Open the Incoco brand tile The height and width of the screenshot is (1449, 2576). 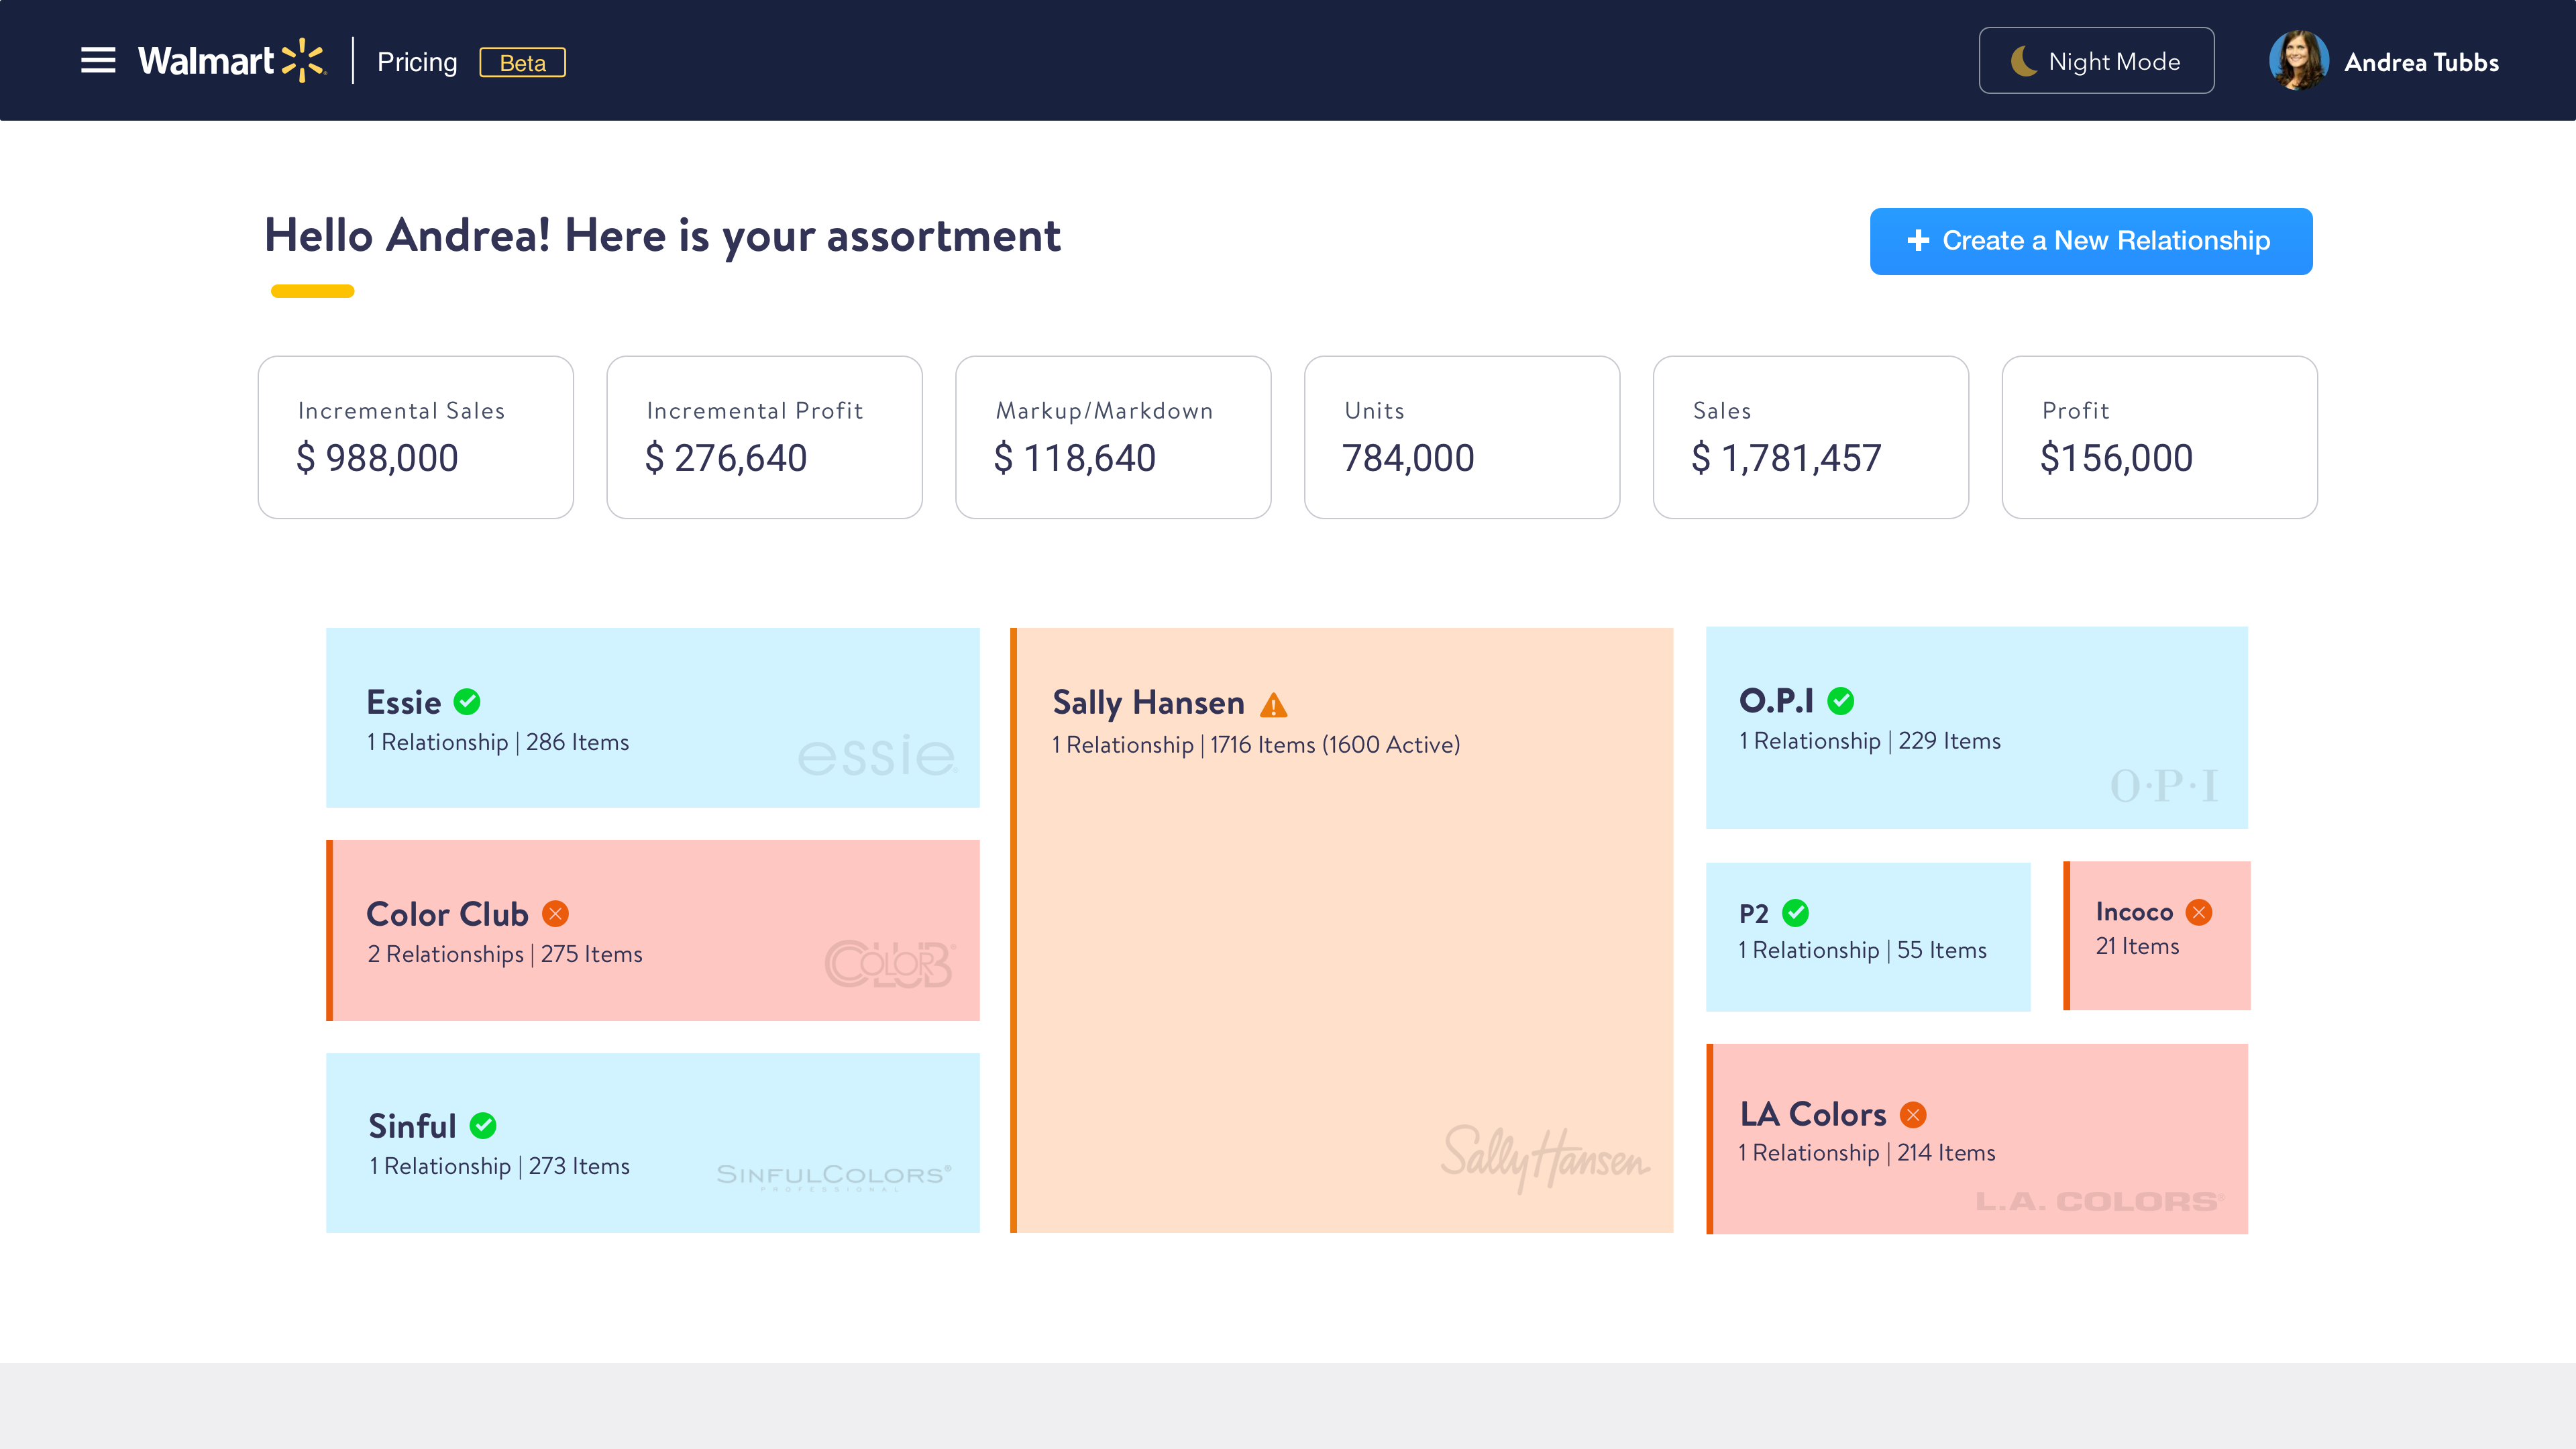[2157, 936]
